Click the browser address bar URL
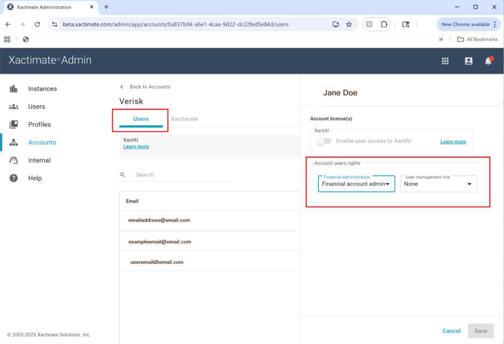The image size is (504, 344). click(176, 24)
